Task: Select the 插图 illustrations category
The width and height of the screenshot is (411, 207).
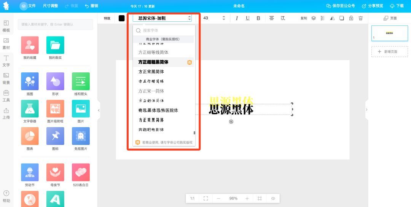Action: point(30,84)
